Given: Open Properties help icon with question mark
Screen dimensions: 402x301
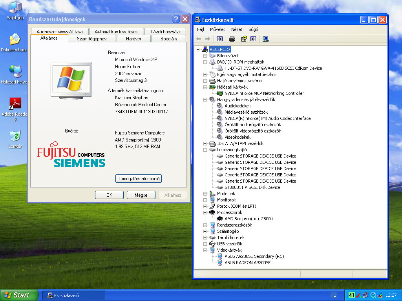Looking at the screenshot, I should [x=244, y=39].
